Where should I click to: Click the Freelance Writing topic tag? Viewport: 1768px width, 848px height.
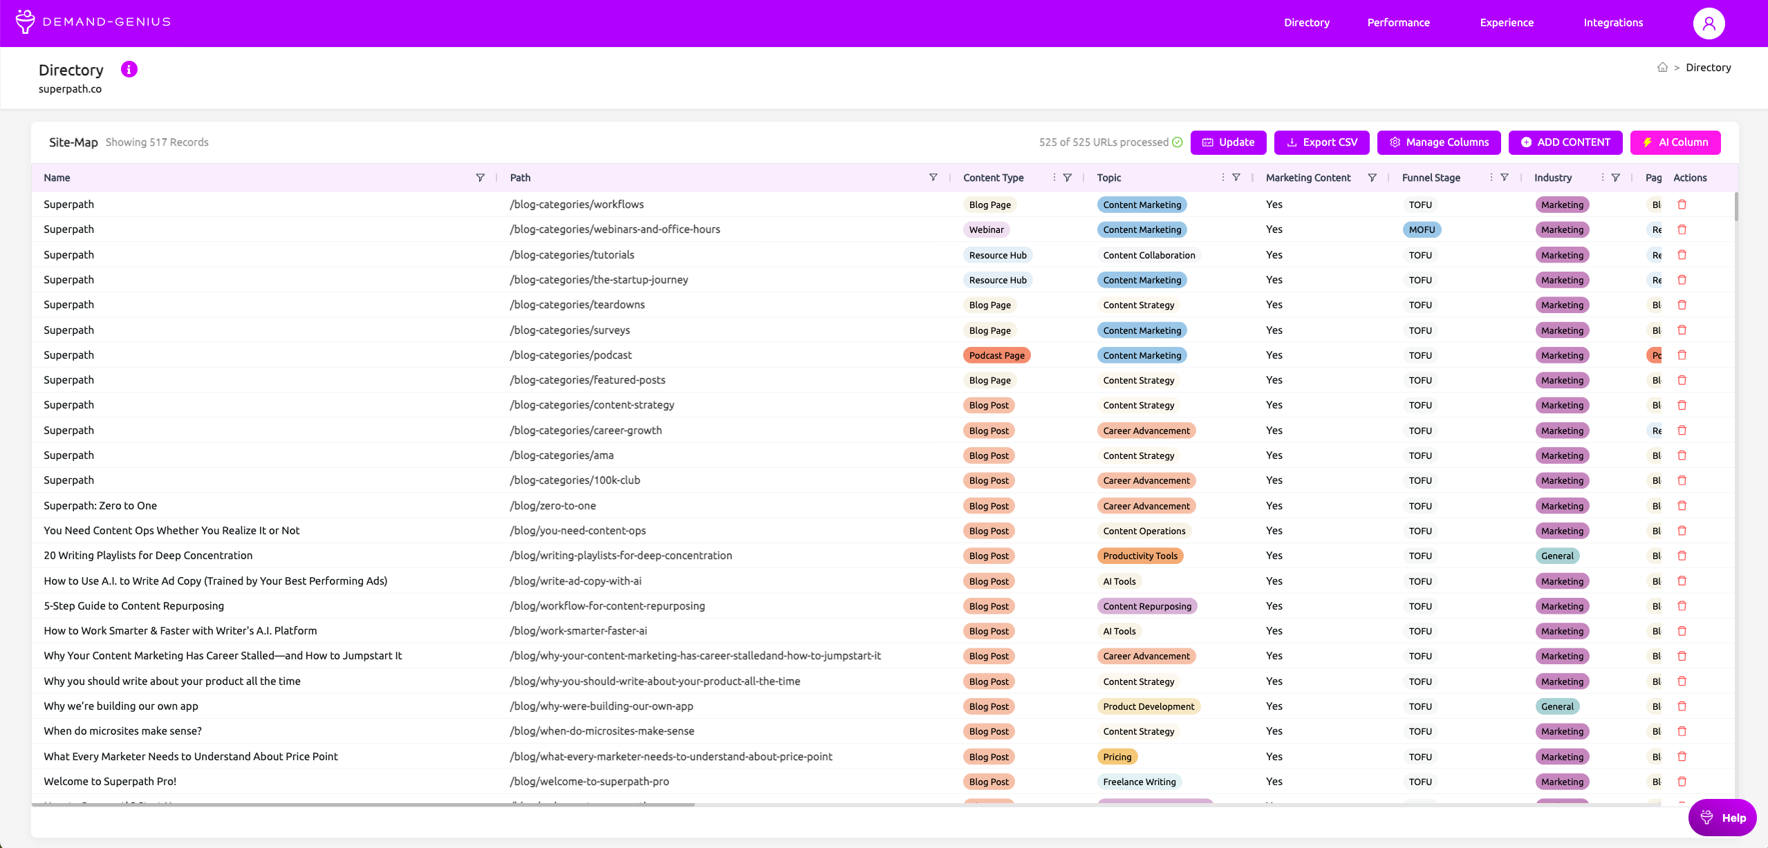(1139, 782)
